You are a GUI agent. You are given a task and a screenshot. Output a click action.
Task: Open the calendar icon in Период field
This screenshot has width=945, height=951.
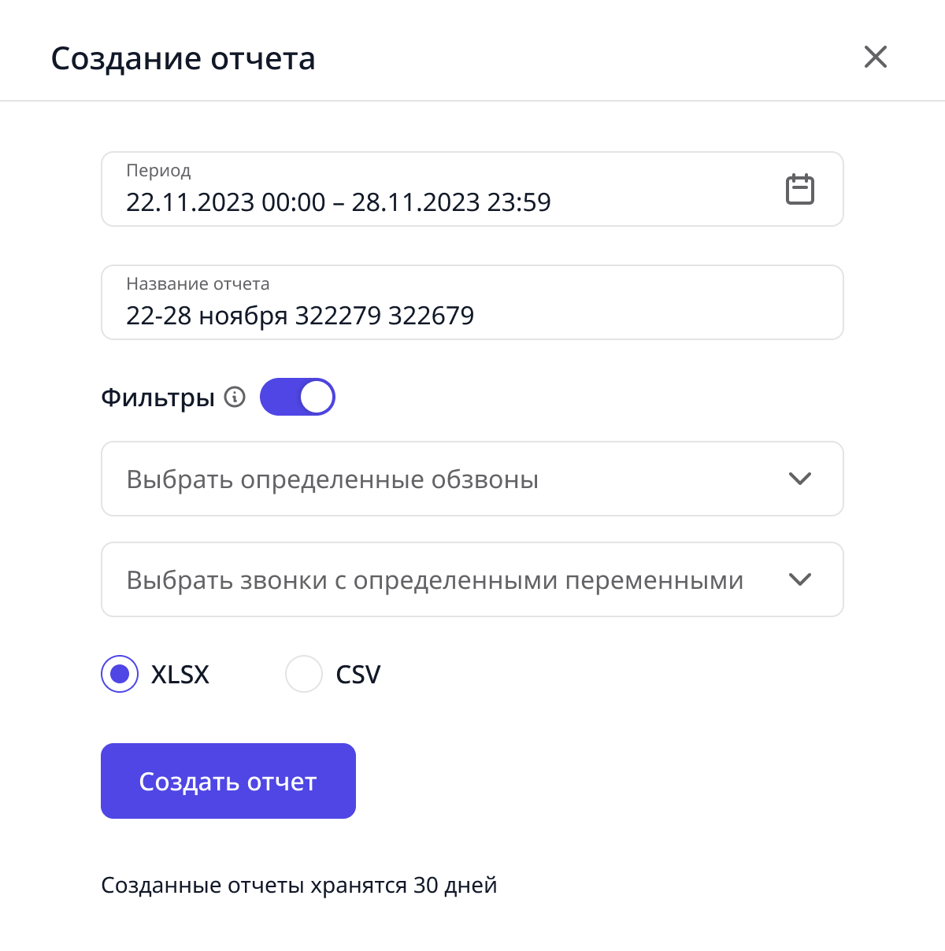click(x=800, y=190)
